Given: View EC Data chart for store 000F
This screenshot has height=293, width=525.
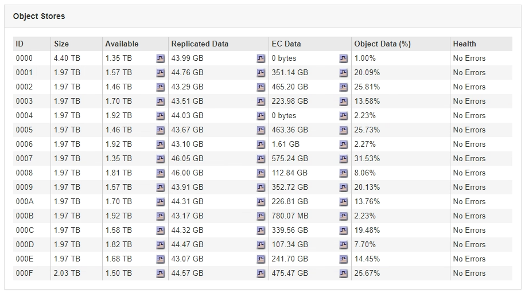Looking at the screenshot, I should click(x=344, y=274).
